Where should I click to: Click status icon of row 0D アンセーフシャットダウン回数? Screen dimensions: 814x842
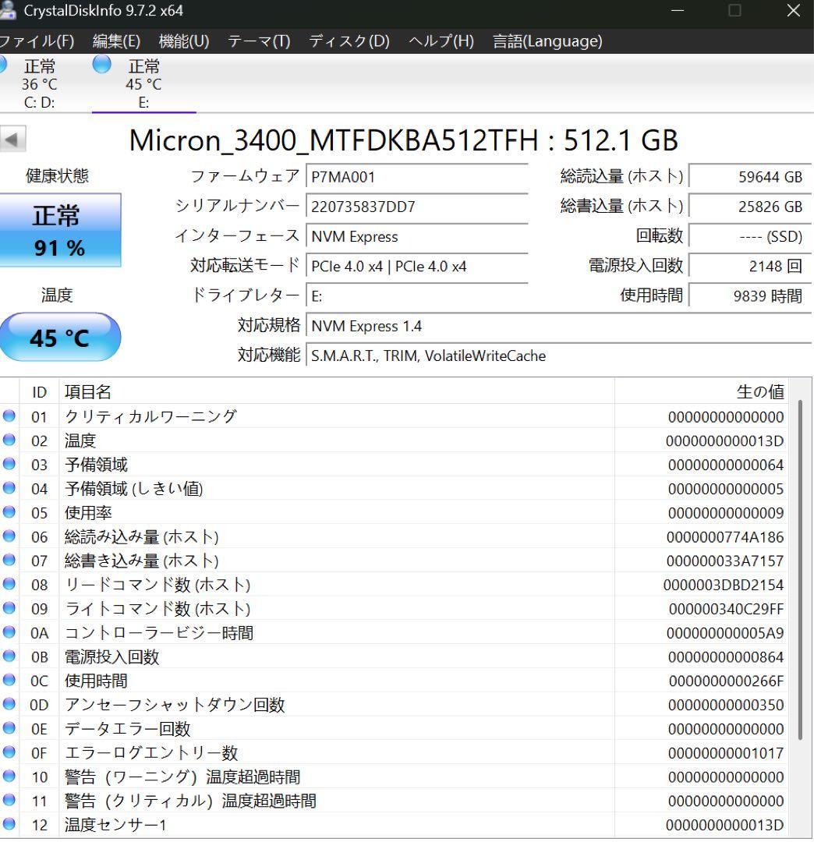[x=9, y=704]
